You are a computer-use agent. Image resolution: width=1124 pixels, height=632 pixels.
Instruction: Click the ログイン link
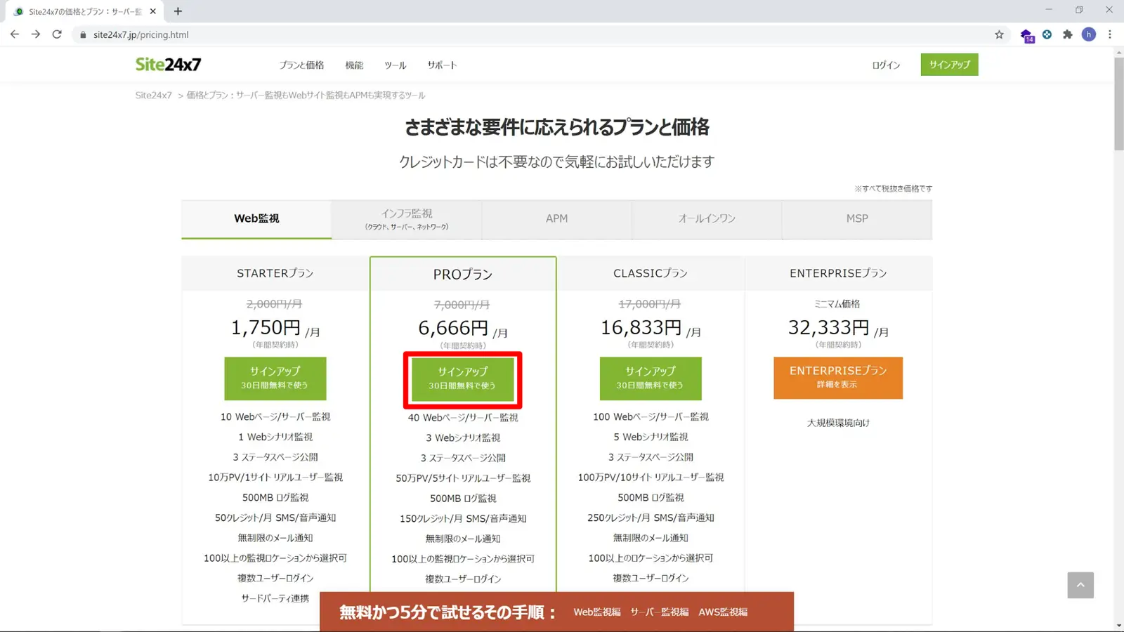click(886, 65)
